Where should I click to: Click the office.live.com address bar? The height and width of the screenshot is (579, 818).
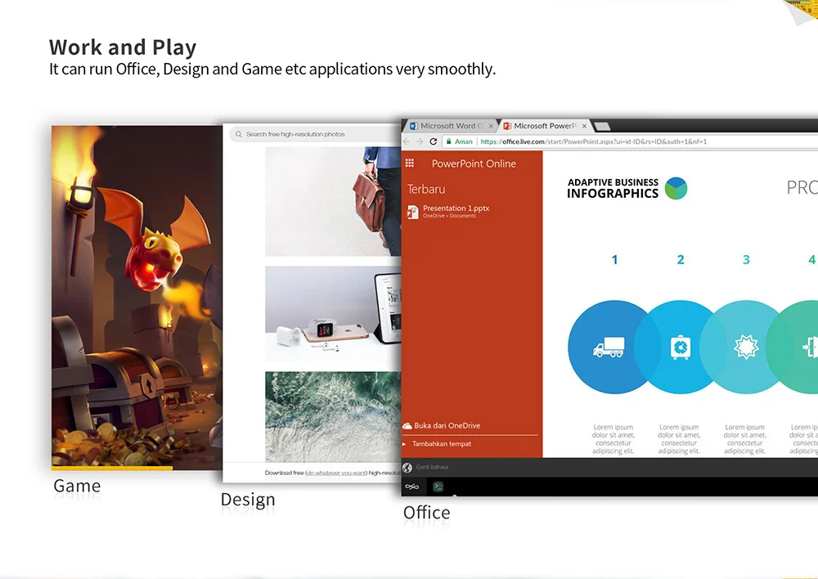[626, 141]
